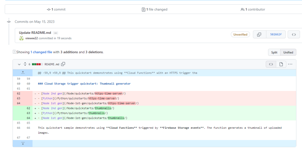
Task: Click the "committed in 19 seconds" text
Action: 55,38
